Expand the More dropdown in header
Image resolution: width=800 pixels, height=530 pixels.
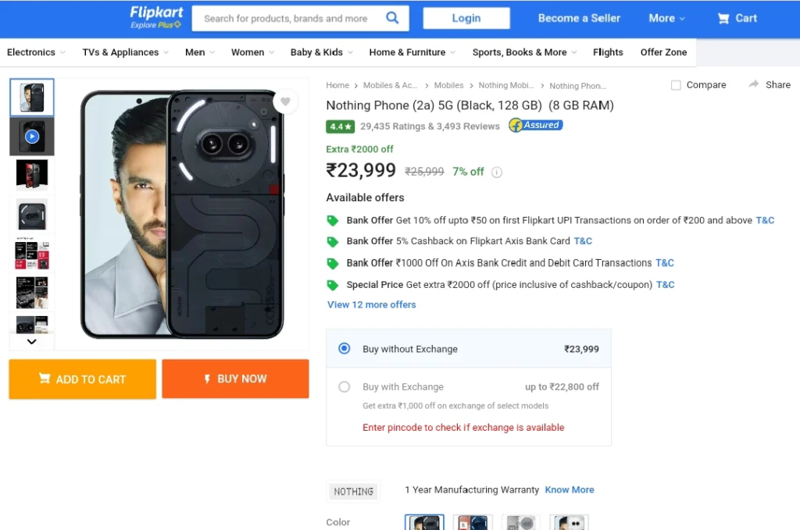click(x=666, y=19)
